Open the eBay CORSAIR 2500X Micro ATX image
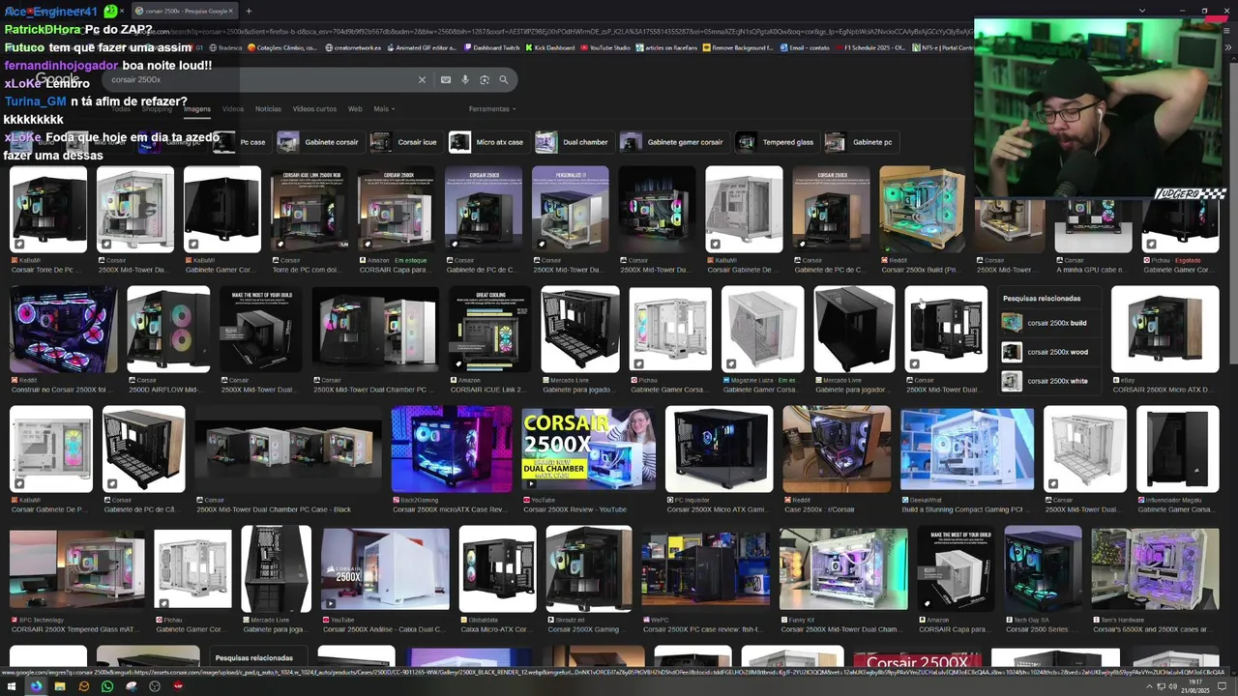The height and width of the screenshot is (696, 1238). click(x=1165, y=330)
